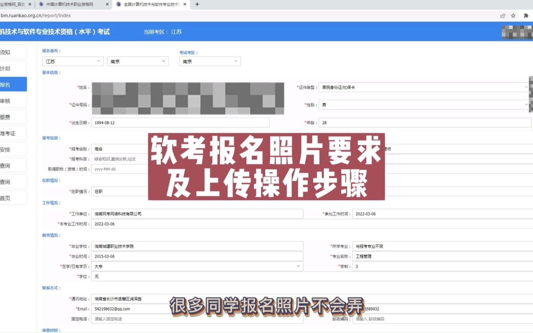Image resolution: width=533 pixels, height=333 pixels.
Task: Click the 出生日期 field 1994-08-12
Action: (180, 123)
